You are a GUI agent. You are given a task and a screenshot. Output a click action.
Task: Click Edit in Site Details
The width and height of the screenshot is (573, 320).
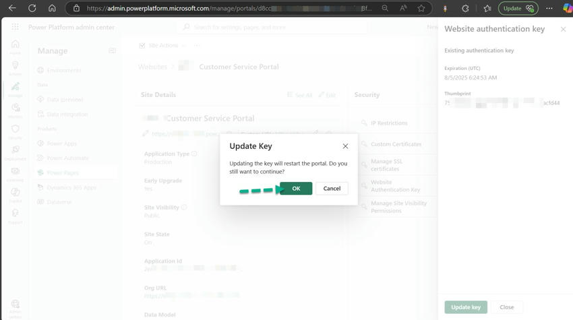tap(327, 95)
